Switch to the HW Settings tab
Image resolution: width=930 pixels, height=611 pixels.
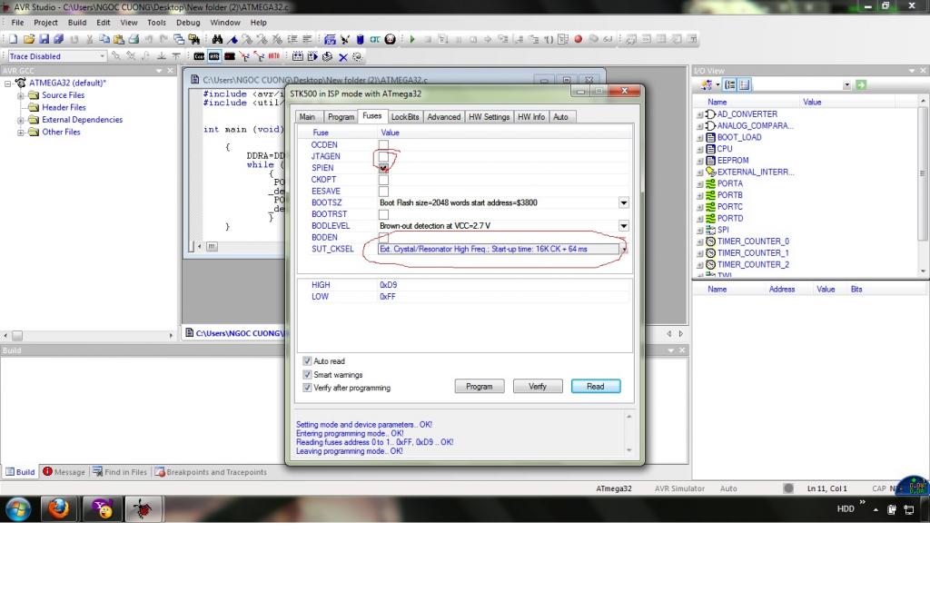click(489, 117)
